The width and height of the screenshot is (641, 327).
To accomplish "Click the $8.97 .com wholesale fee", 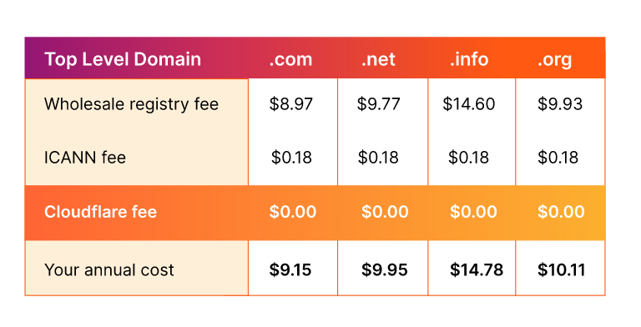I will coord(291,103).
